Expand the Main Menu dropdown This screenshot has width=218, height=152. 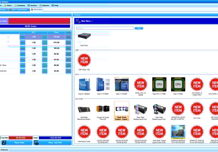[84, 21]
